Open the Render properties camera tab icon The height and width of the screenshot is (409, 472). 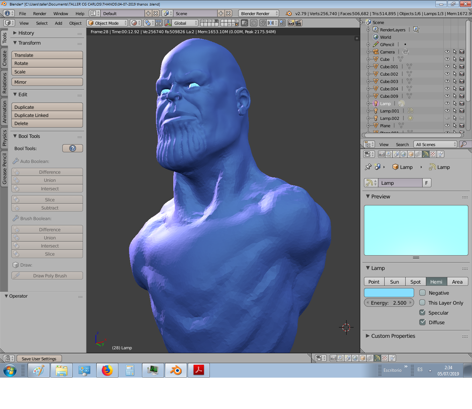(382, 154)
